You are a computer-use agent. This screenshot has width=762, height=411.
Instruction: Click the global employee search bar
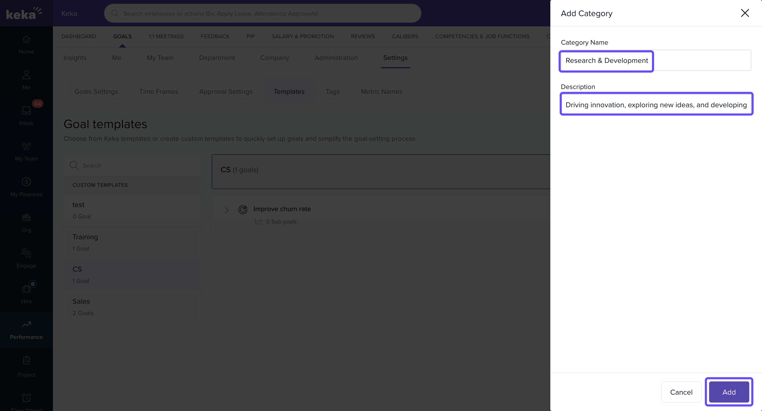pyautogui.click(x=263, y=13)
